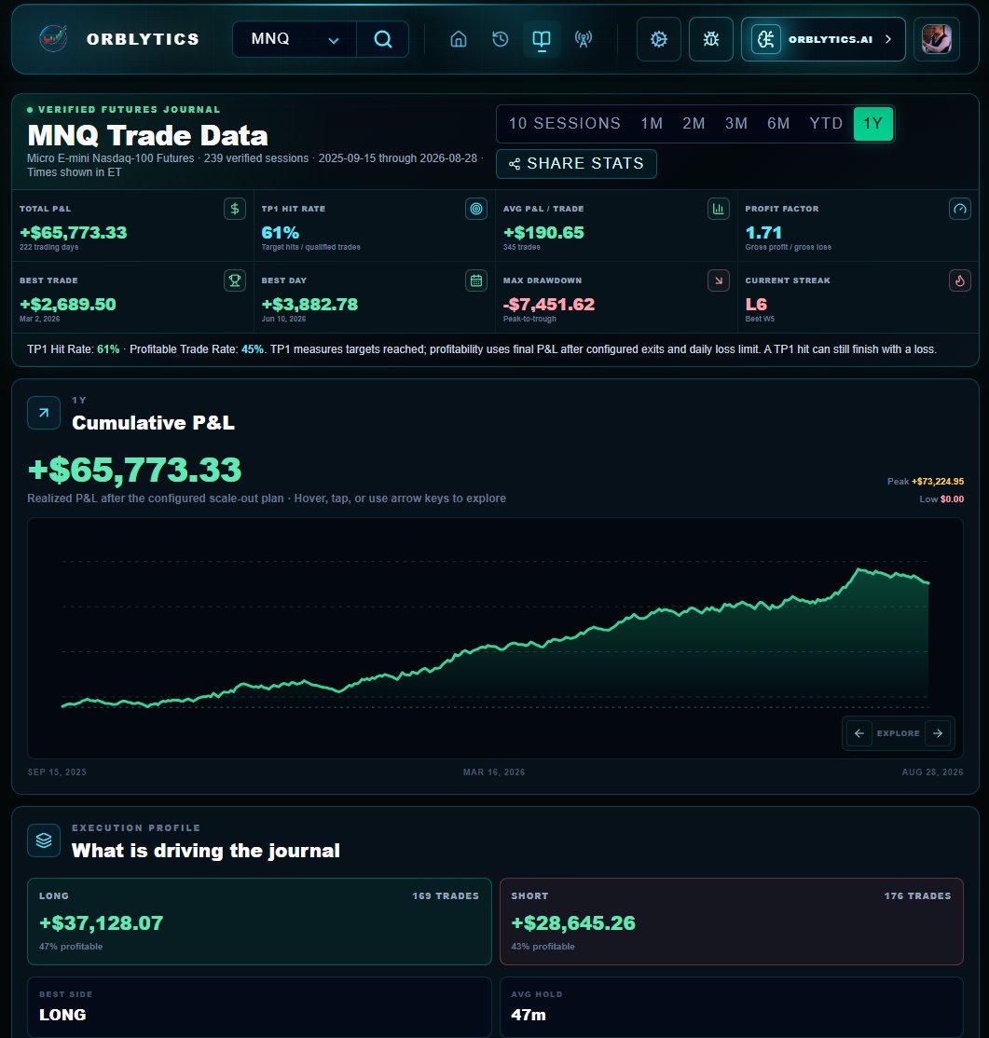Open the LONG trades card

260,922
